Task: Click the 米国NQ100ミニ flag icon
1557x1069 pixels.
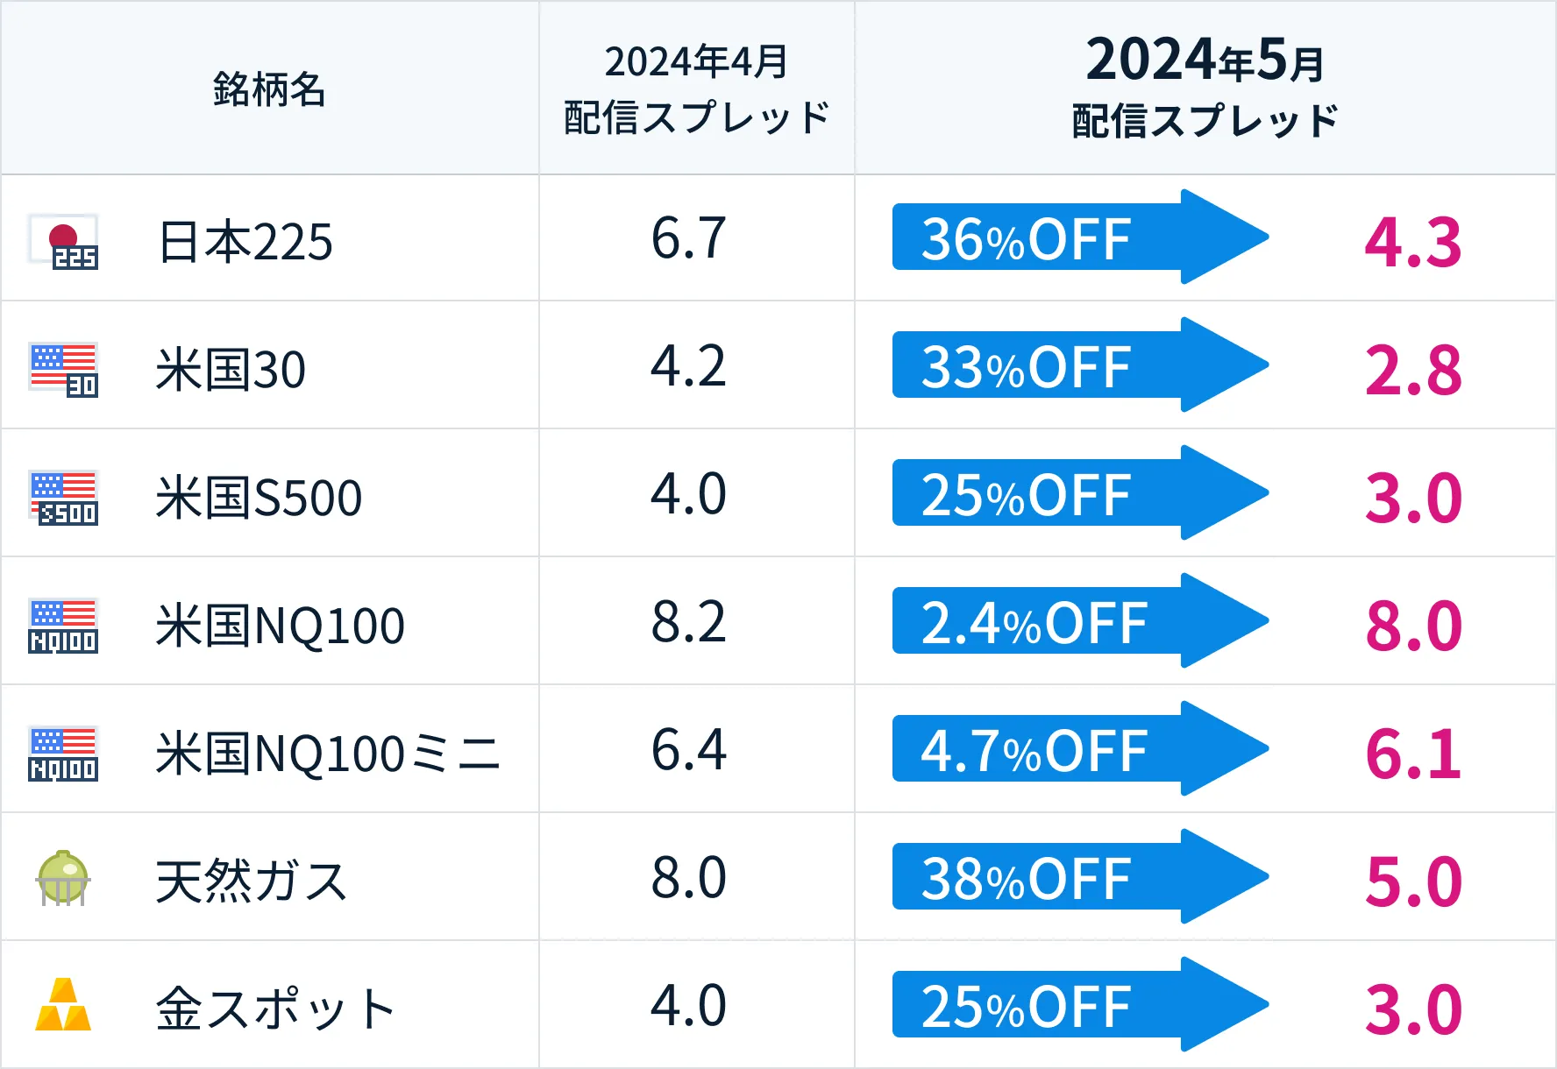Action: (63, 753)
